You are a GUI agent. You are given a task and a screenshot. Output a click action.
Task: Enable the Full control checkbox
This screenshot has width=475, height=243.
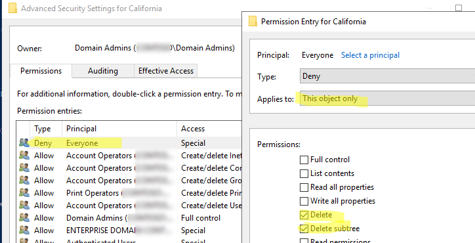click(x=304, y=160)
